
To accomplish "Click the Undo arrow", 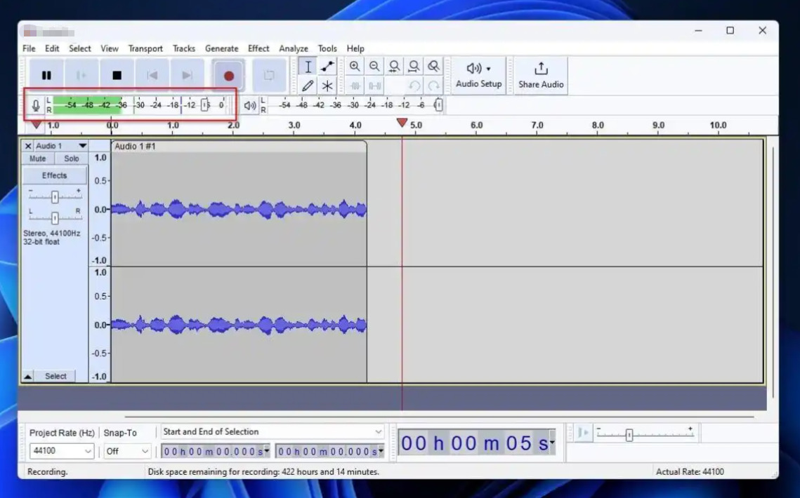I will pos(414,86).
